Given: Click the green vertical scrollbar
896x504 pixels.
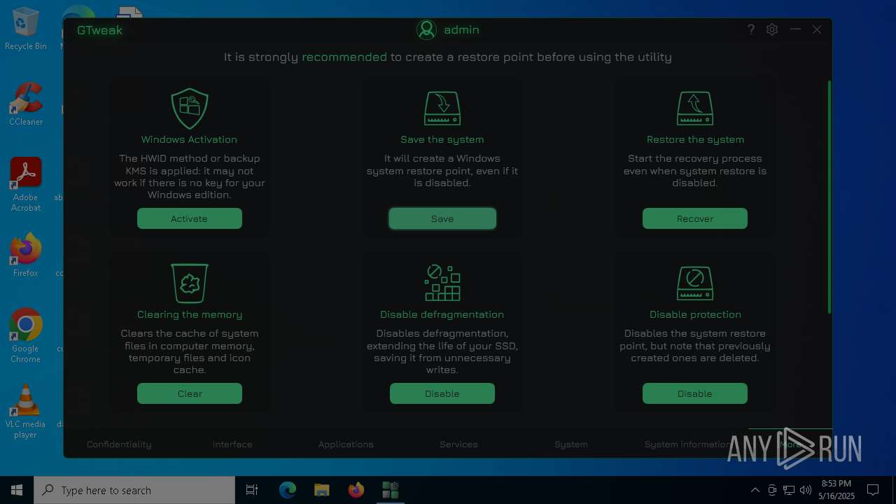Looking at the screenshot, I should [829, 197].
